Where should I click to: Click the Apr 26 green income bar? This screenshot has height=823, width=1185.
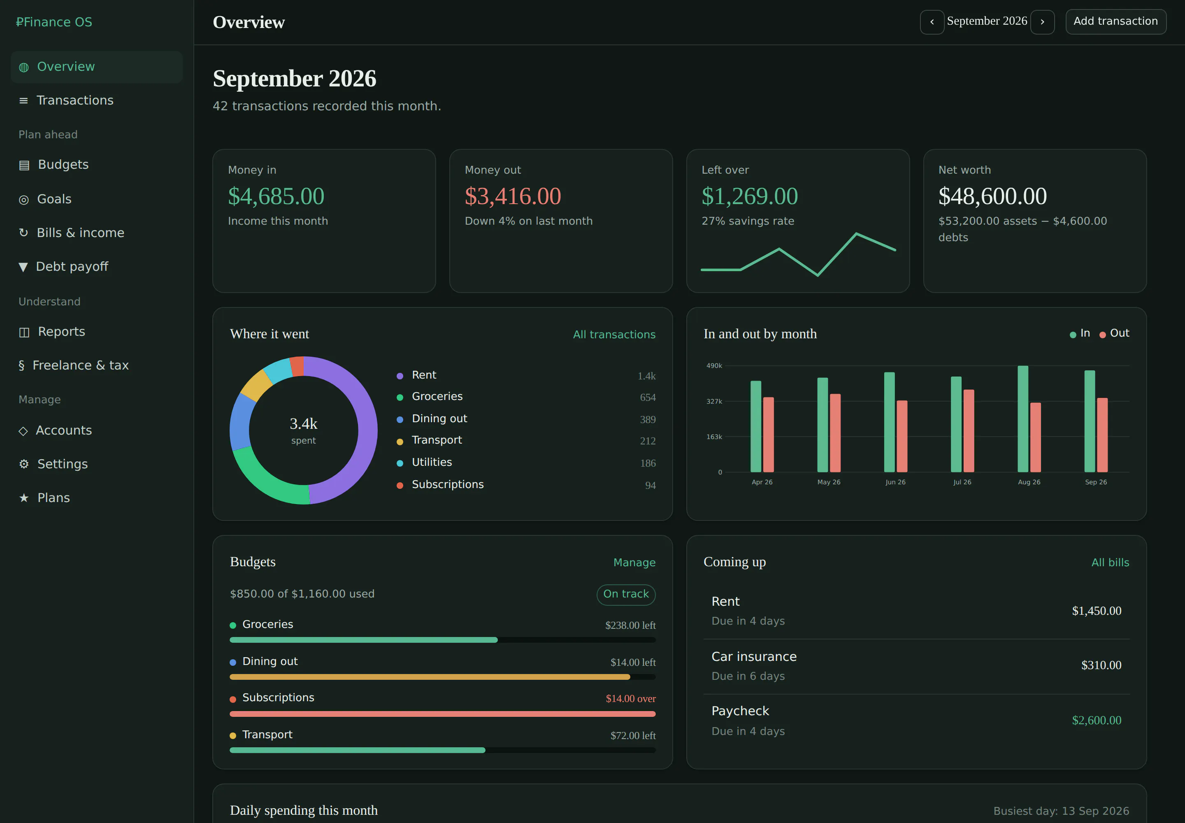click(x=755, y=426)
